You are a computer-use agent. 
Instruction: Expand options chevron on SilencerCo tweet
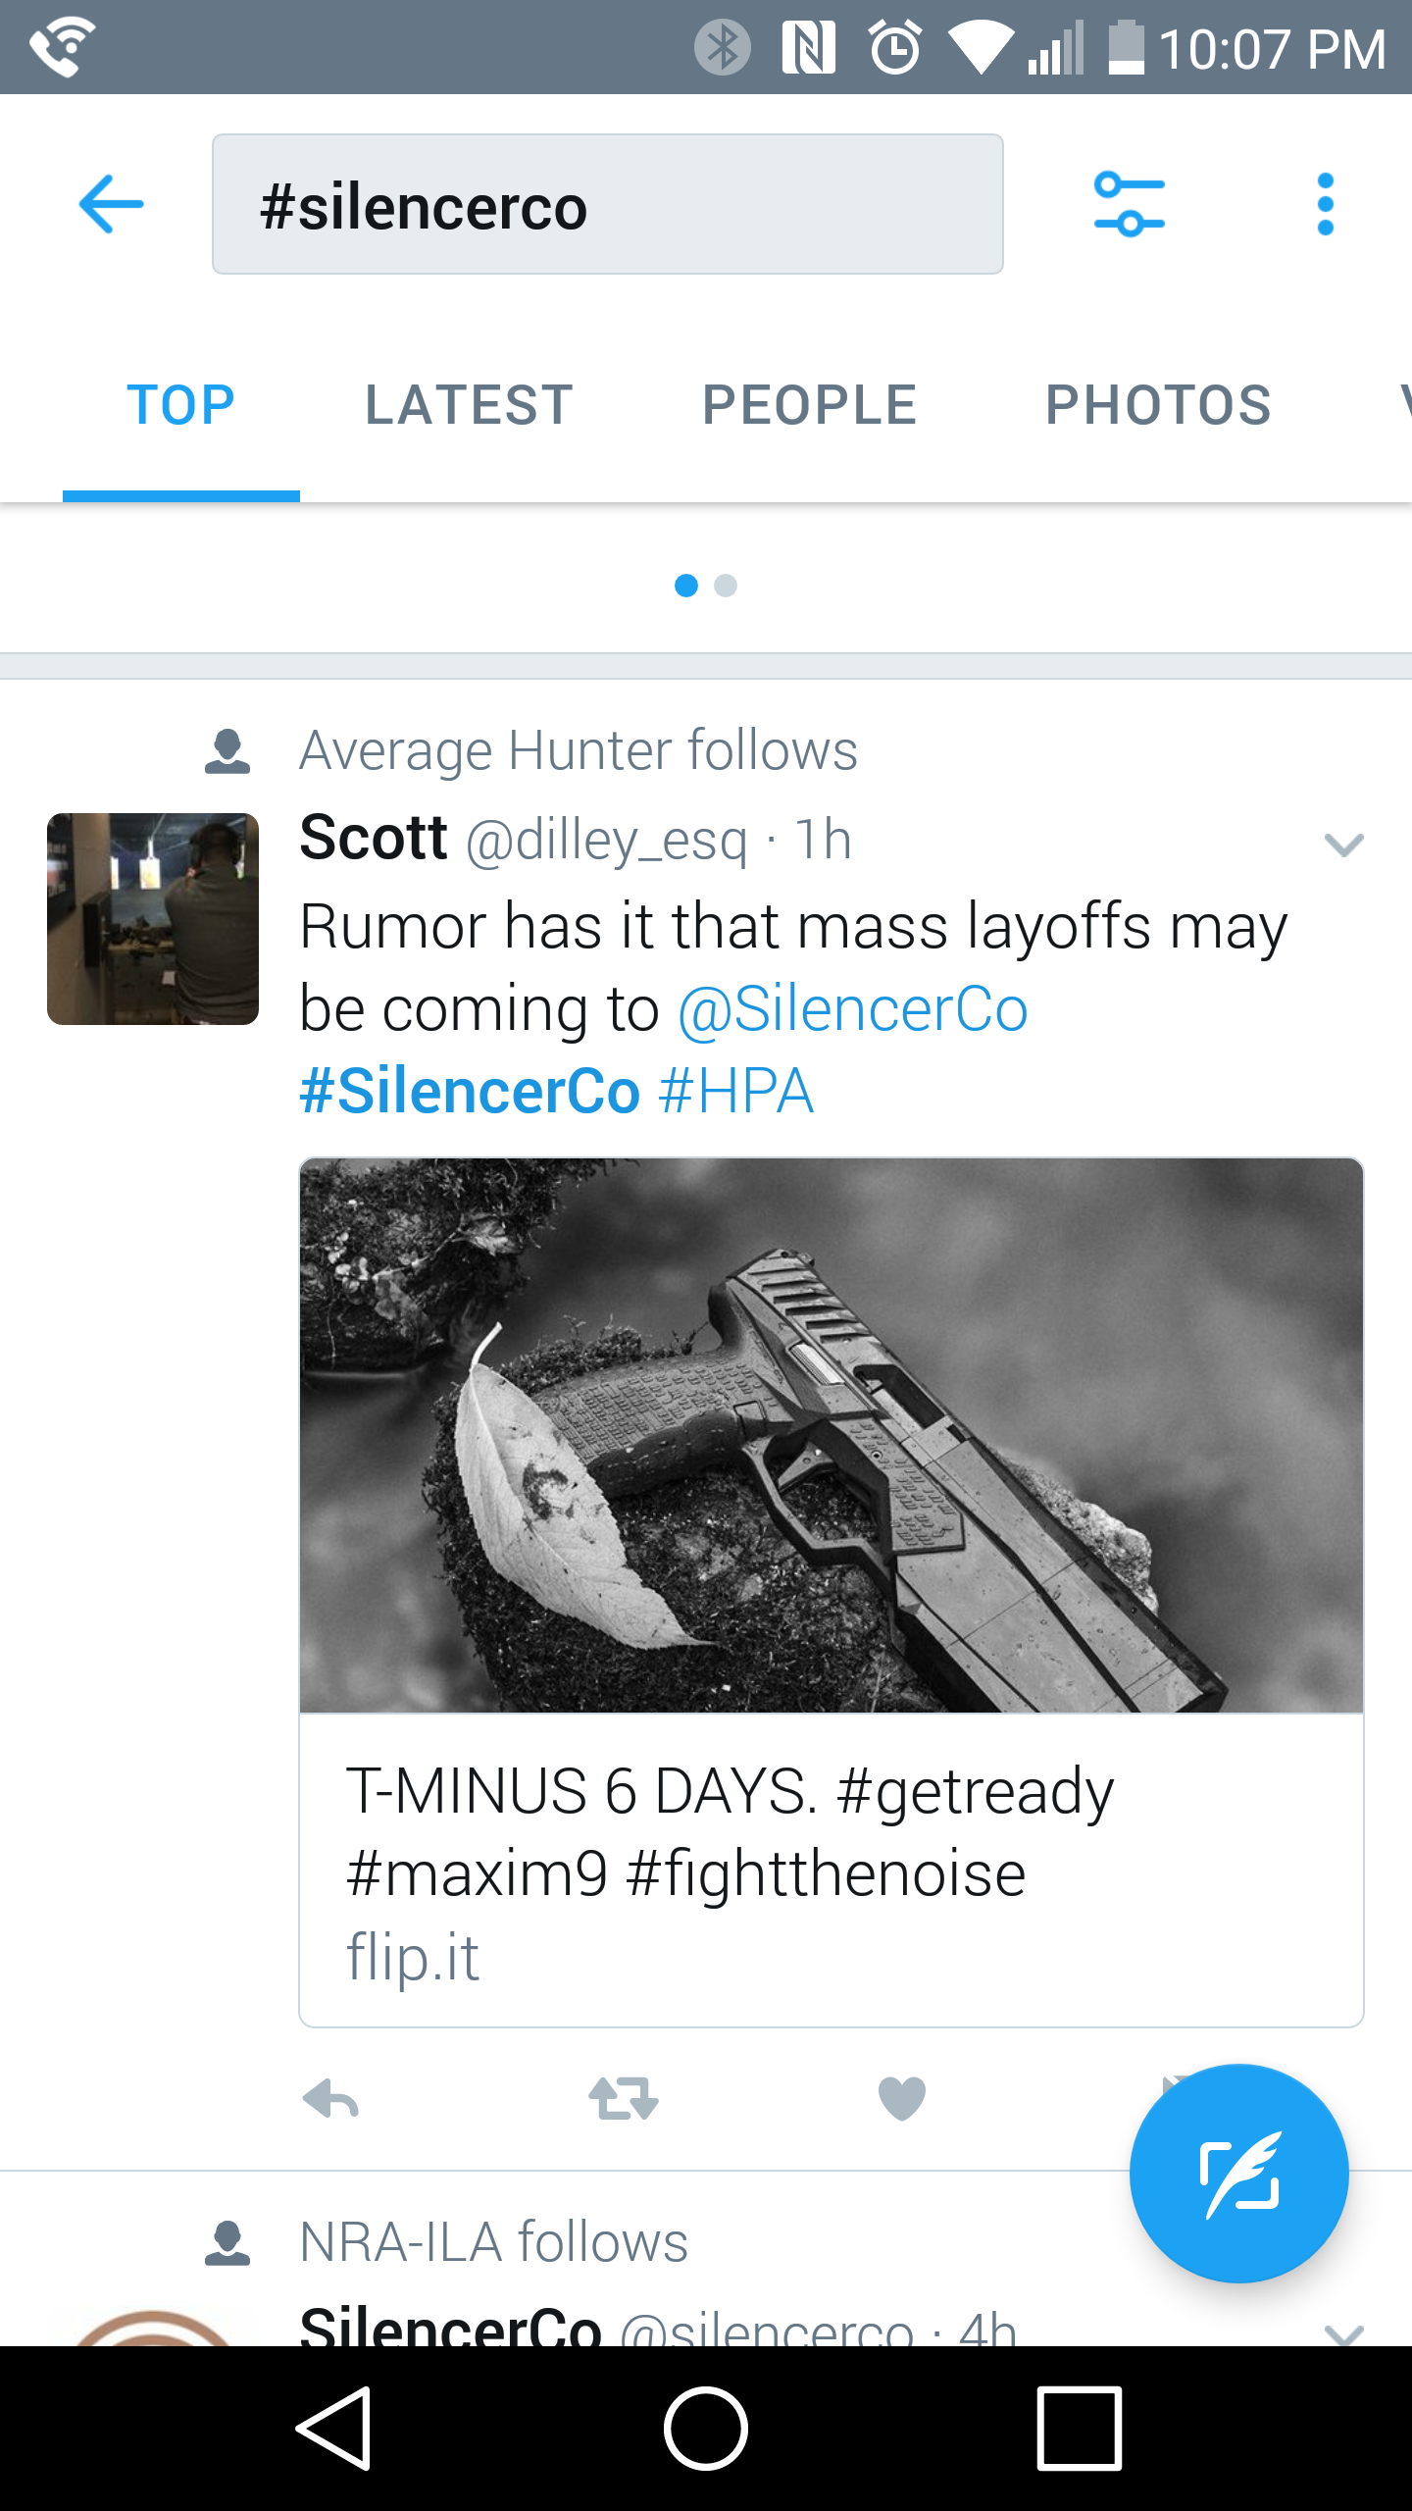(1343, 2334)
